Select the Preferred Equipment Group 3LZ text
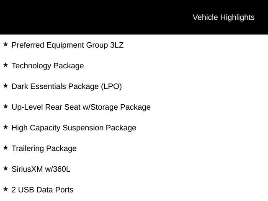The height and width of the screenshot is (201, 268). [x=67, y=45]
